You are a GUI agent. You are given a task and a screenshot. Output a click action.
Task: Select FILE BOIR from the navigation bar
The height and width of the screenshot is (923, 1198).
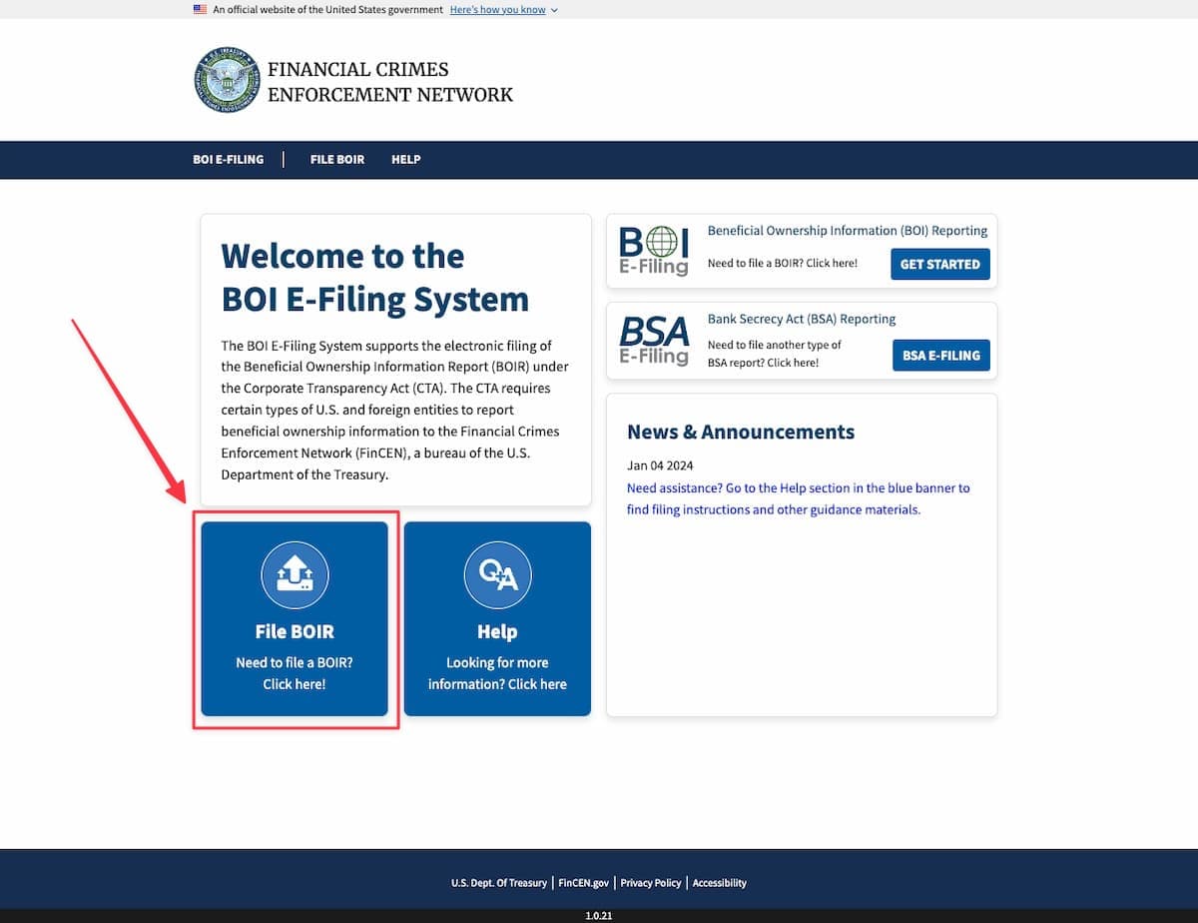336,160
